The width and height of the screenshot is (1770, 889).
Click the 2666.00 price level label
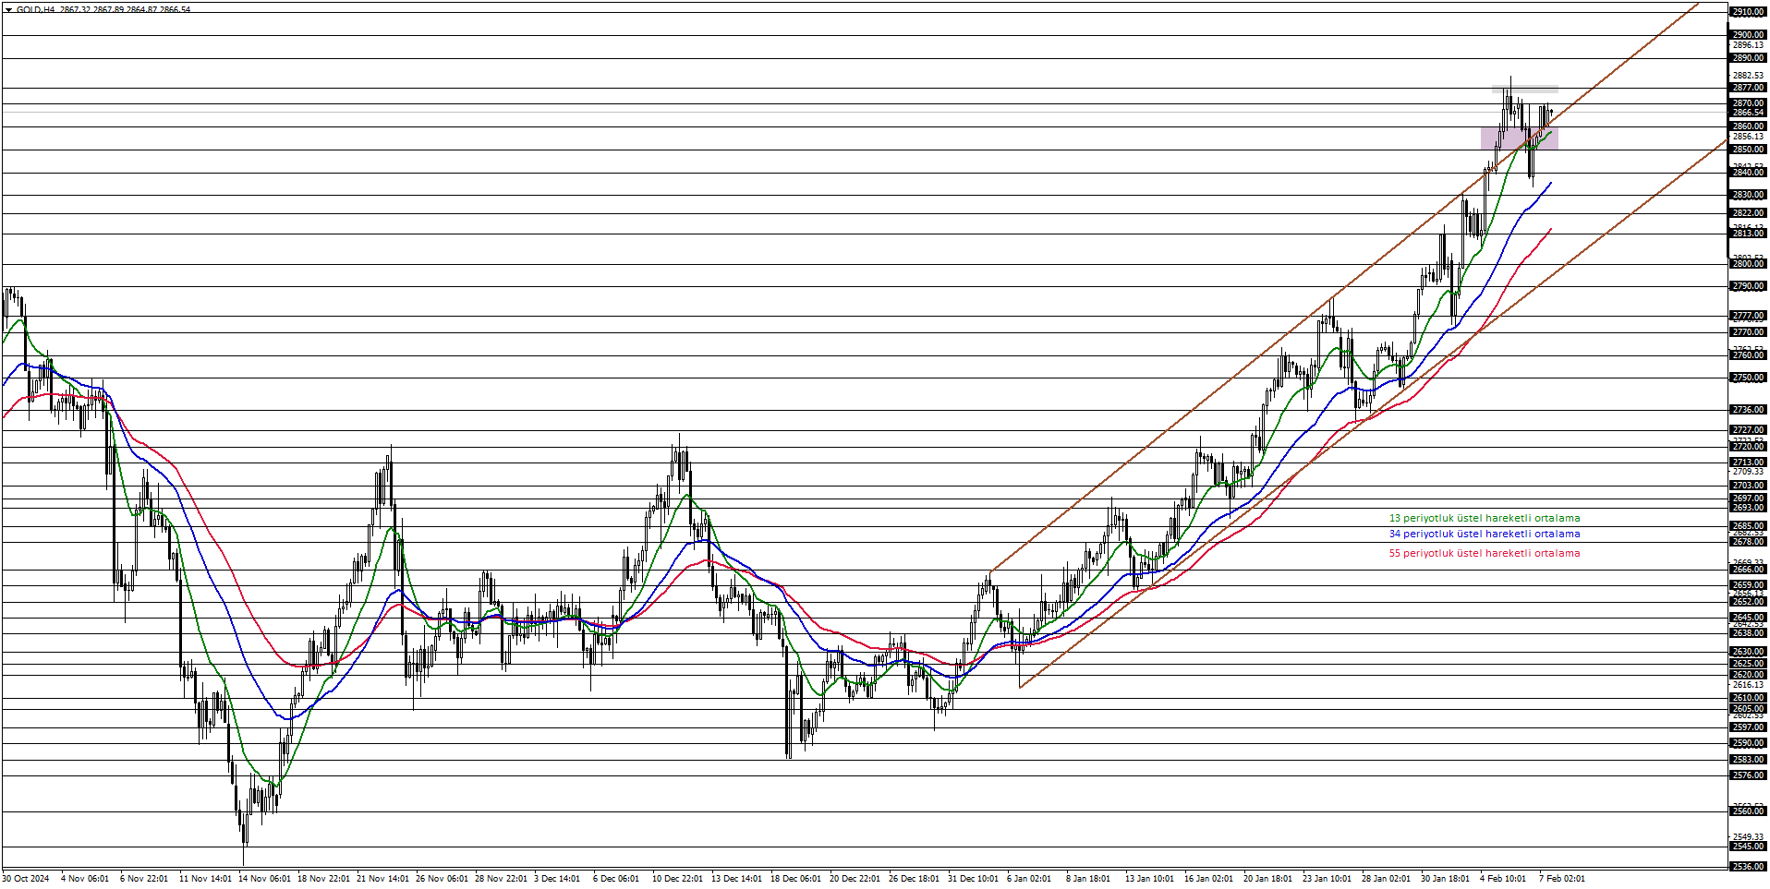pyautogui.click(x=1748, y=570)
